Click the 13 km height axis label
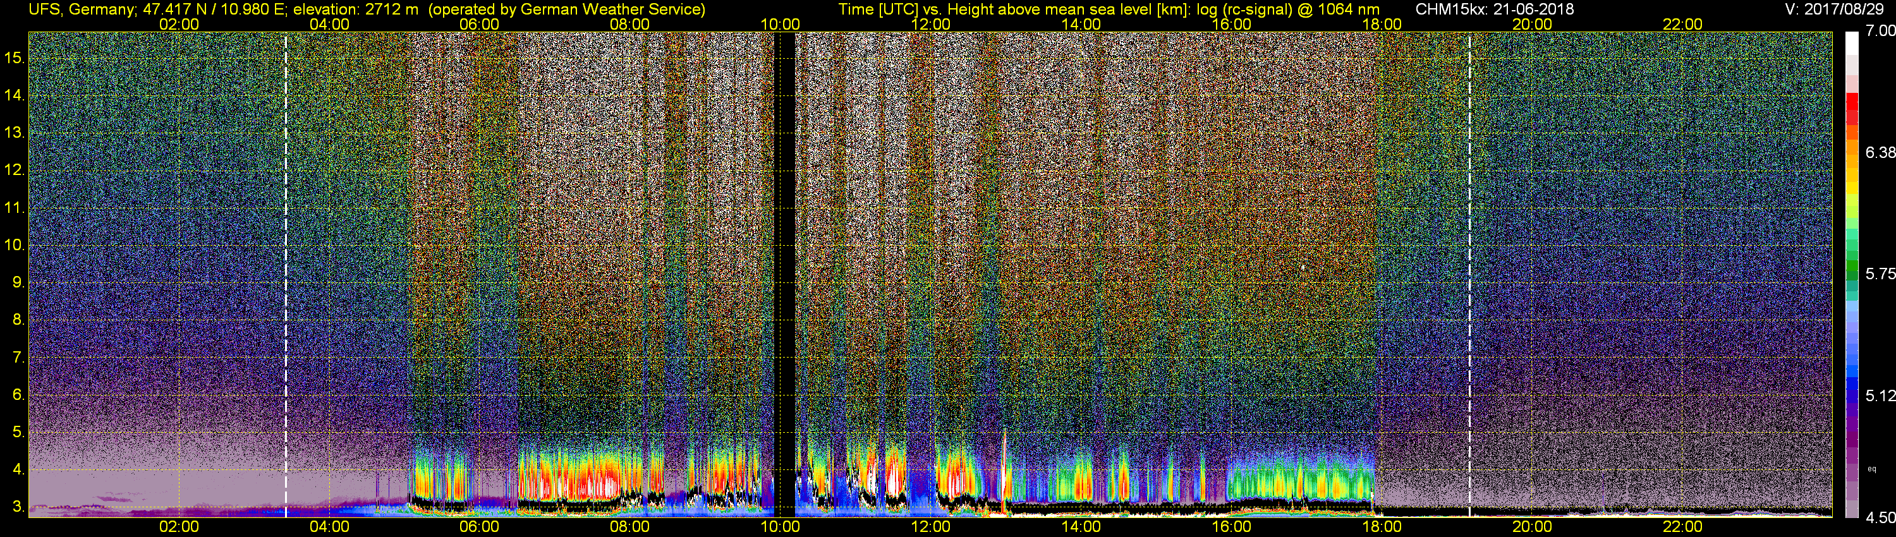Viewport: 1896px width, 537px height. pos(14,133)
